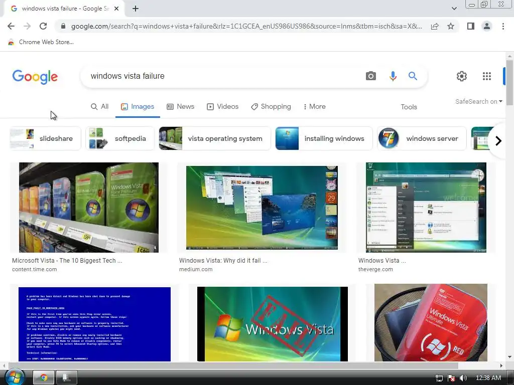This screenshot has width=514, height=385.
Task: Filter by windows server chip
Action: point(422,138)
